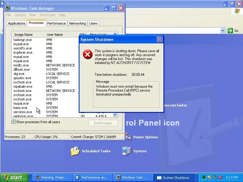The image size is (243, 182).
Task: Click the green tray icon next to clock
Action: tap(204, 177)
